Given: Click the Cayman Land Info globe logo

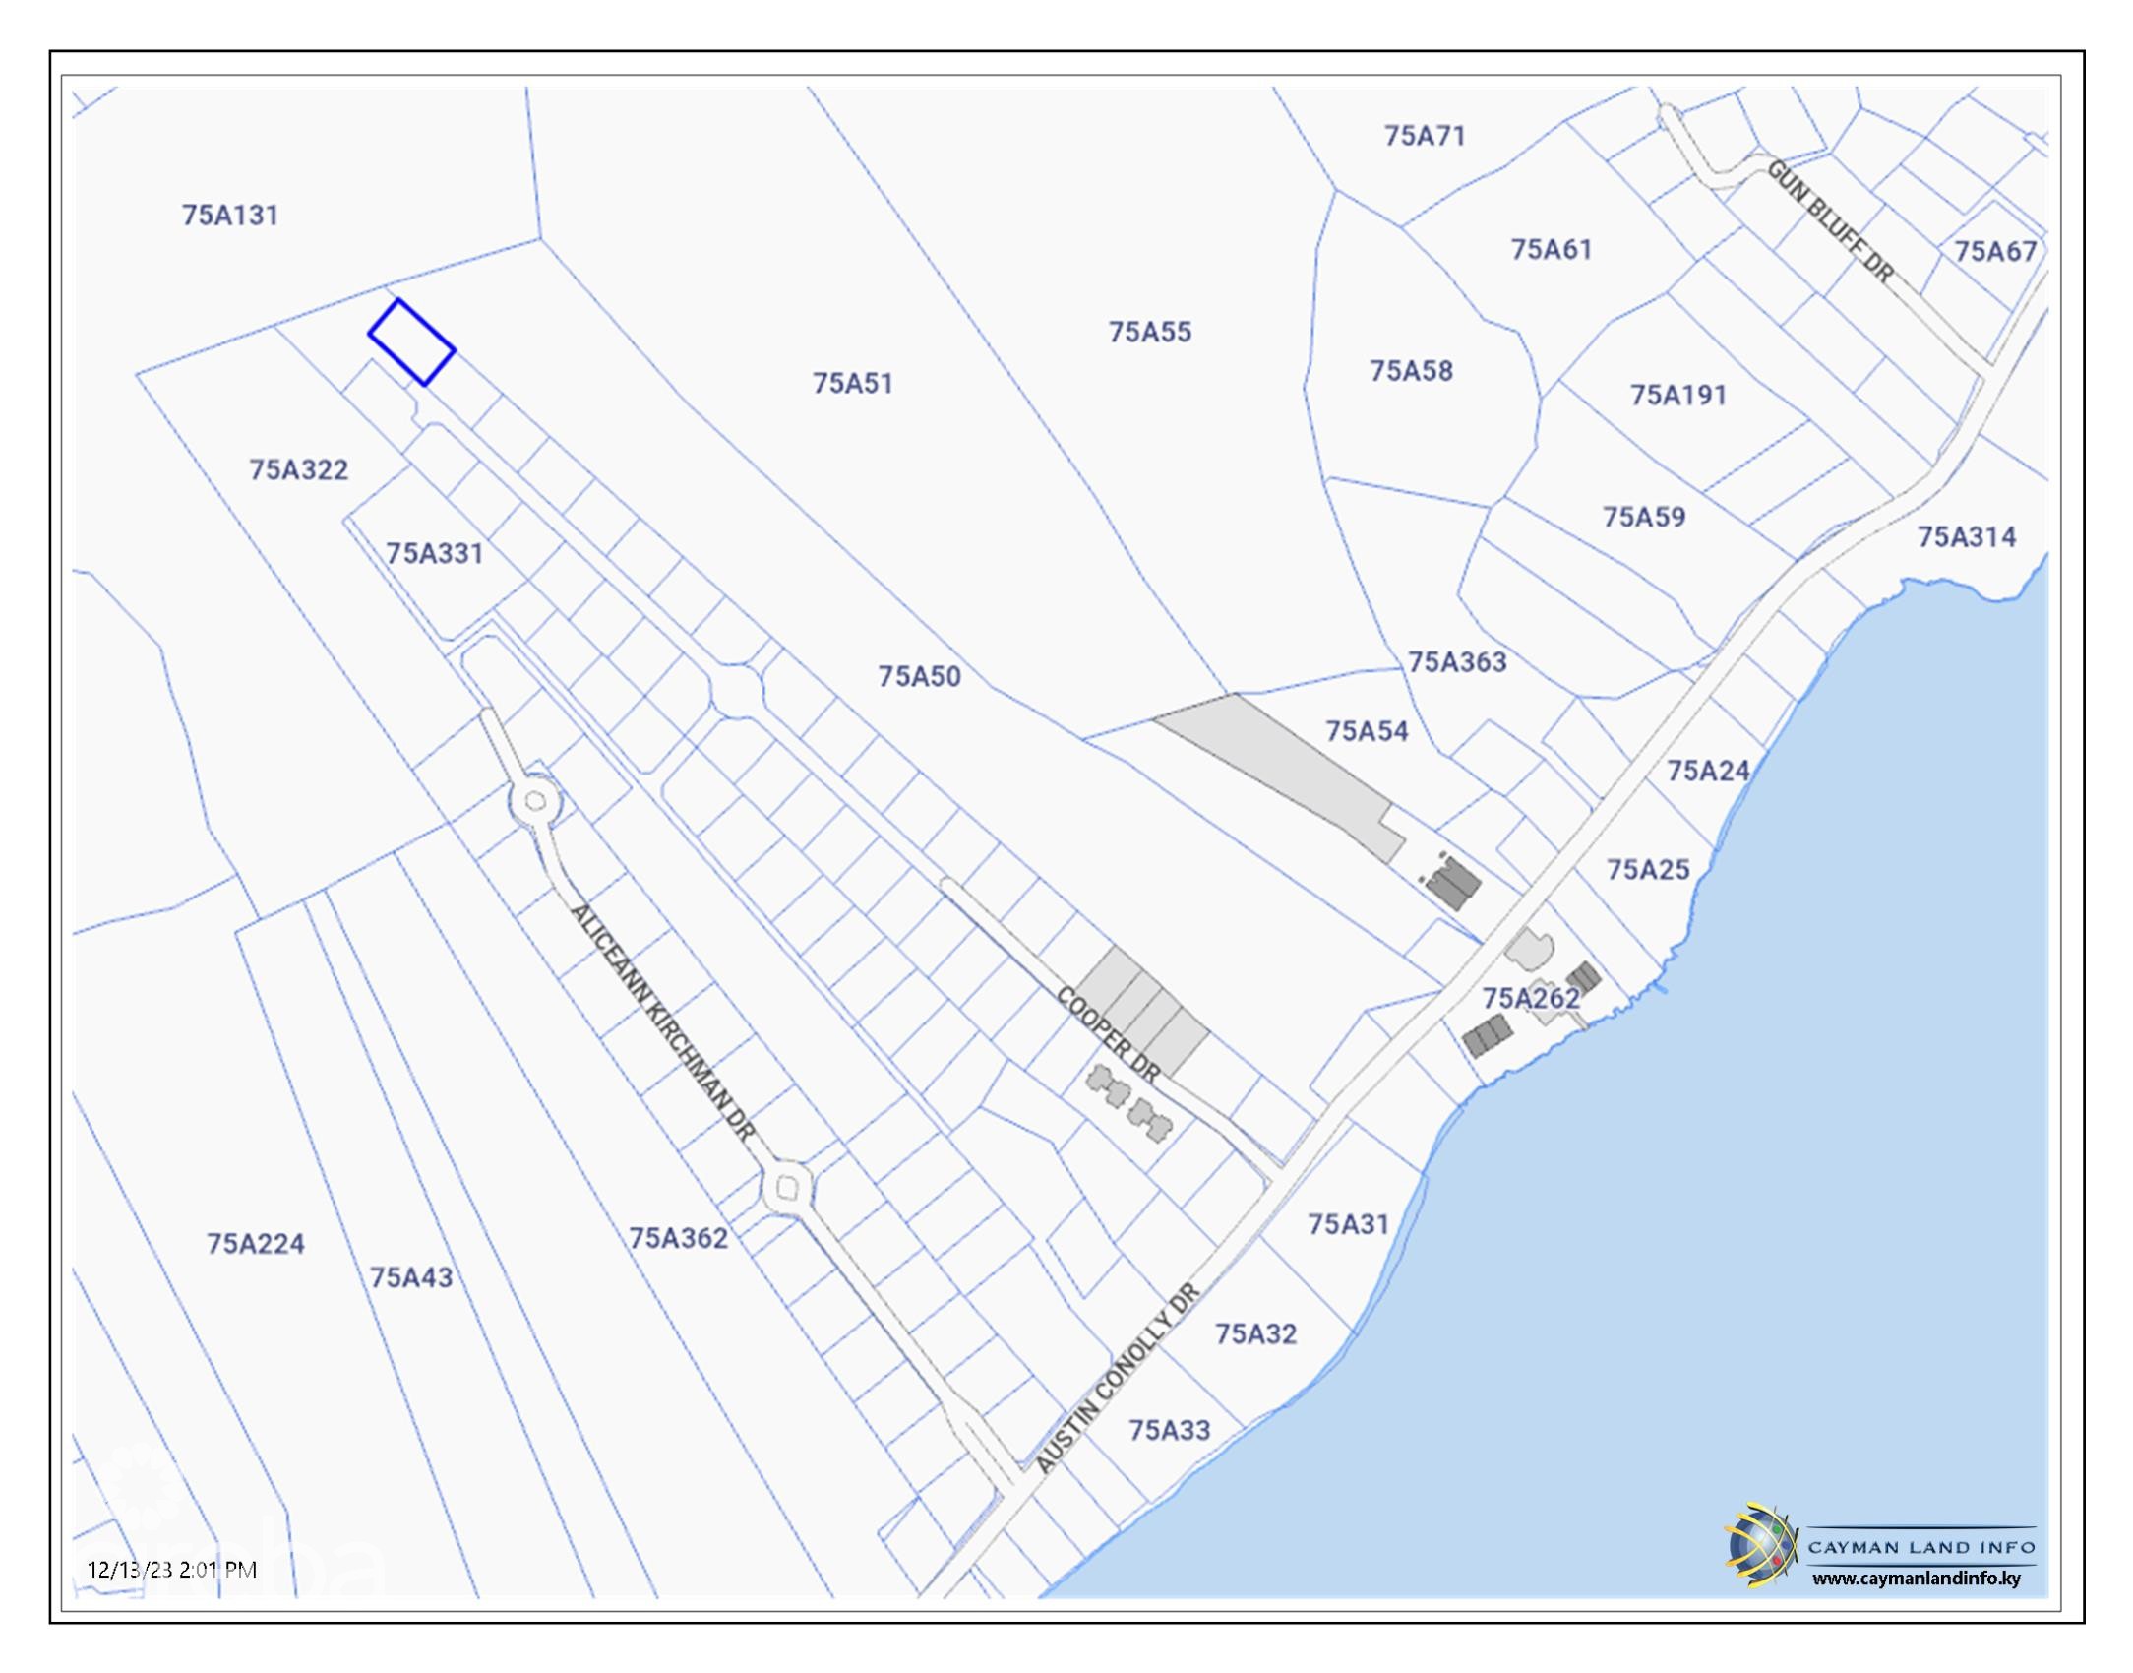Looking at the screenshot, I should (1761, 1544).
